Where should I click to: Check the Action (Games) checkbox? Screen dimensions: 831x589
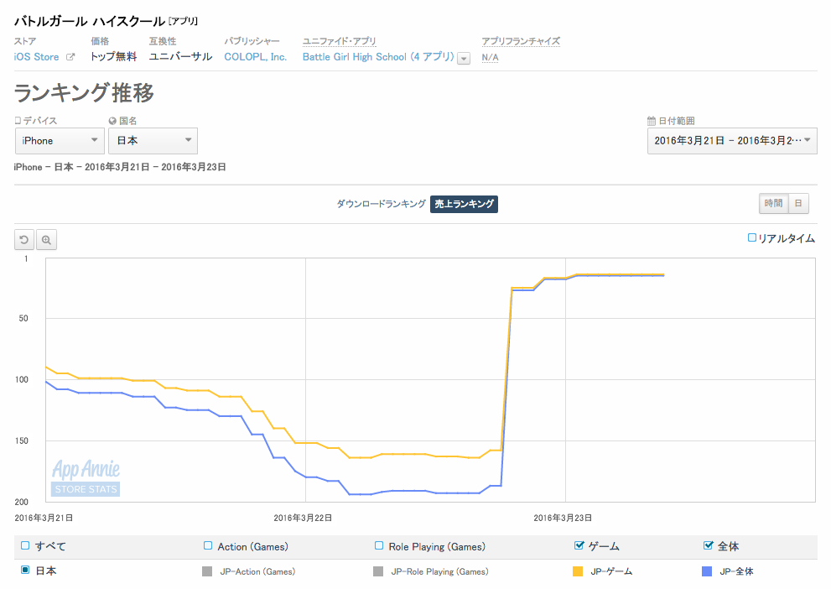(x=208, y=545)
